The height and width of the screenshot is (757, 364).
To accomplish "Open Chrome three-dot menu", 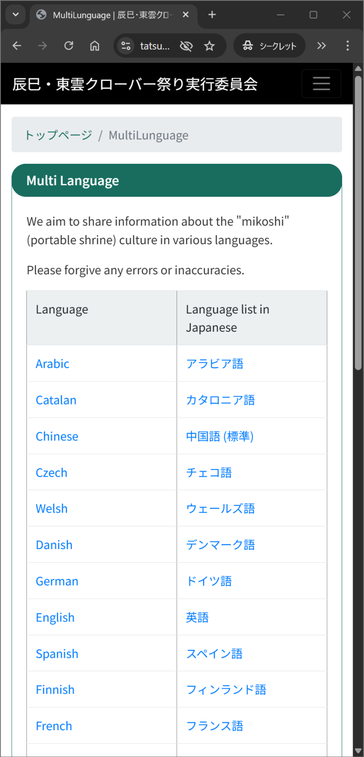I will [x=348, y=45].
